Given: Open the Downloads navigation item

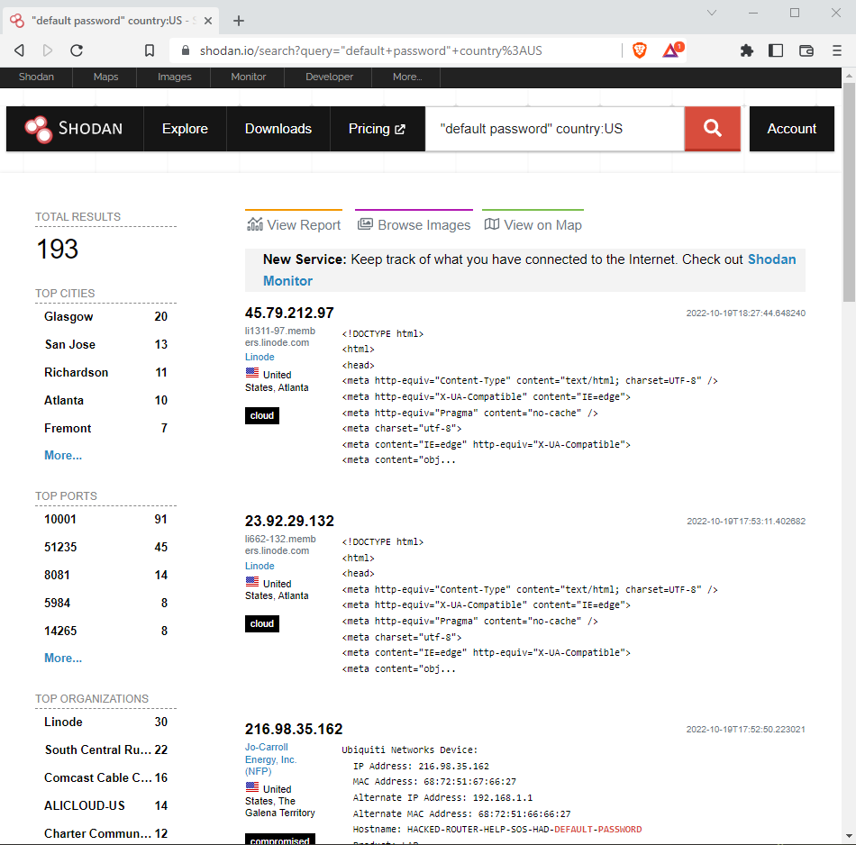Looking at the screenshot, I should pyautogui.click(x=278, y=129).
